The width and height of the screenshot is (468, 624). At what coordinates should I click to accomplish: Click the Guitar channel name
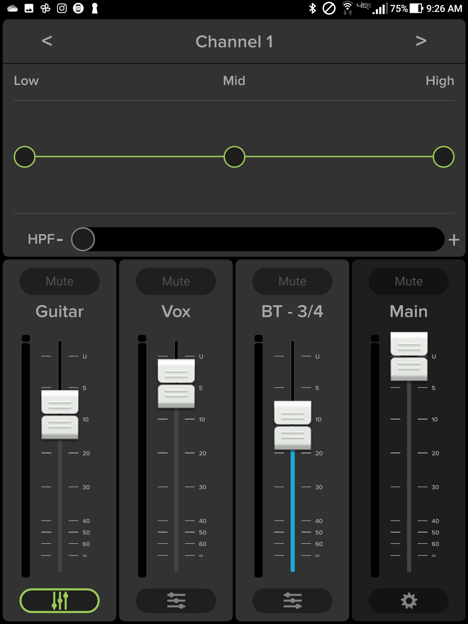(60, 312)
